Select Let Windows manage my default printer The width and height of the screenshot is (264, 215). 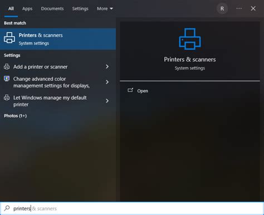(58, 101)
